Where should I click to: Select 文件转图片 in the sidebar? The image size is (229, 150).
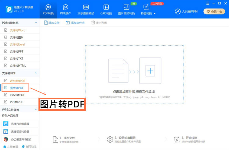pos(20,37)
